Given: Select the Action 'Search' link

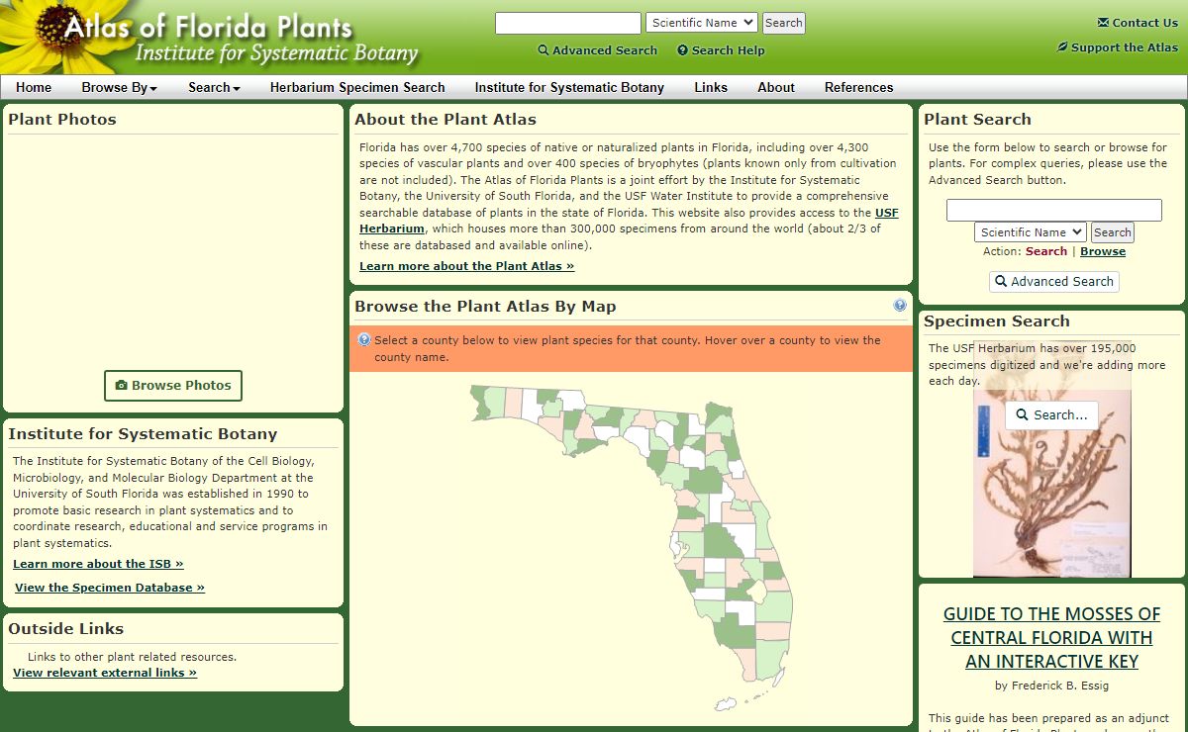Looking at the screenshot, I should point(1046,251).
